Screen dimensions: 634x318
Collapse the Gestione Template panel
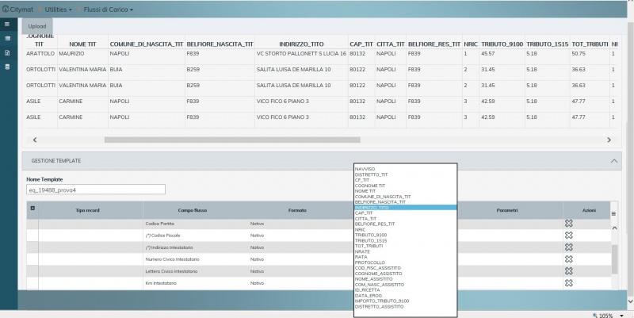click(x=614, y=160)
